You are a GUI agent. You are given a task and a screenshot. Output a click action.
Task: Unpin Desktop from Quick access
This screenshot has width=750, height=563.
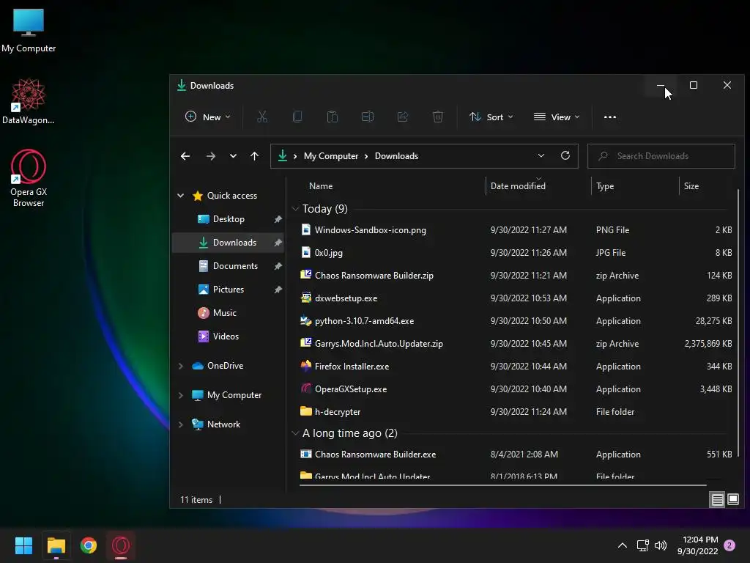point(278,219)
